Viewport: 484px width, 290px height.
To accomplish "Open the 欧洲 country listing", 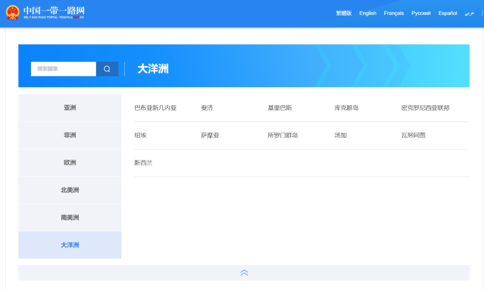I will pyautogui.click(x=69, y=162).
